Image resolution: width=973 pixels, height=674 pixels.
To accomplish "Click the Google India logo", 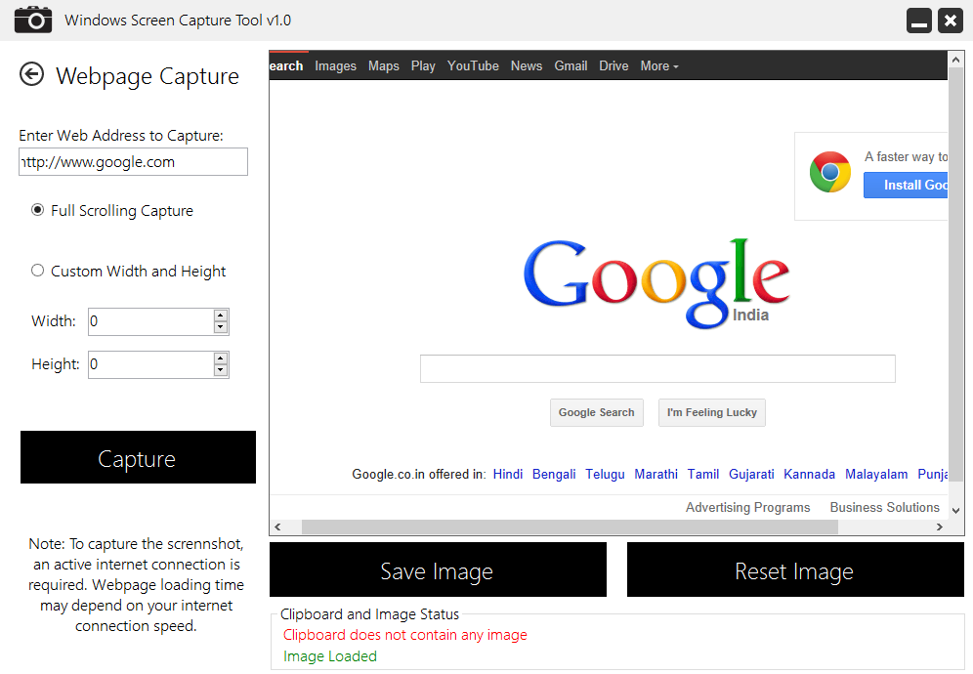I will tap(656, 283).
